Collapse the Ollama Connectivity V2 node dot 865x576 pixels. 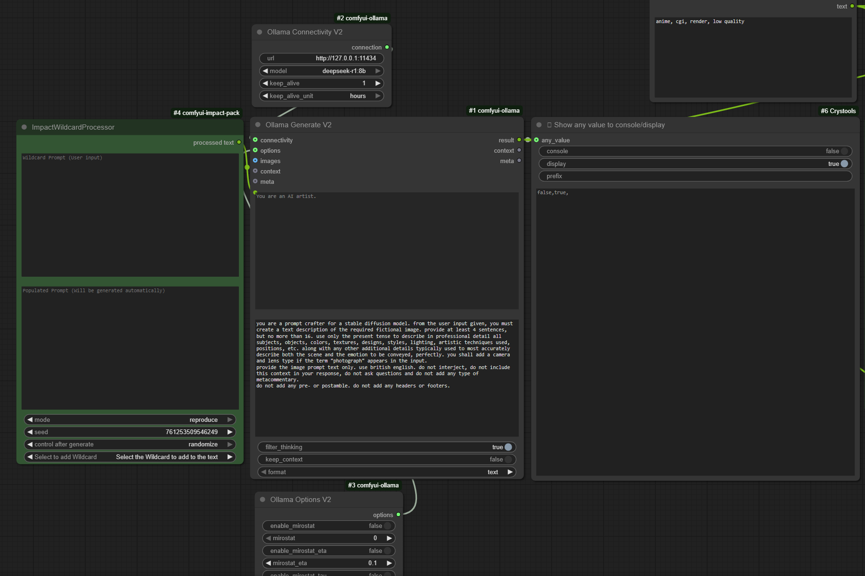(260, 32)
